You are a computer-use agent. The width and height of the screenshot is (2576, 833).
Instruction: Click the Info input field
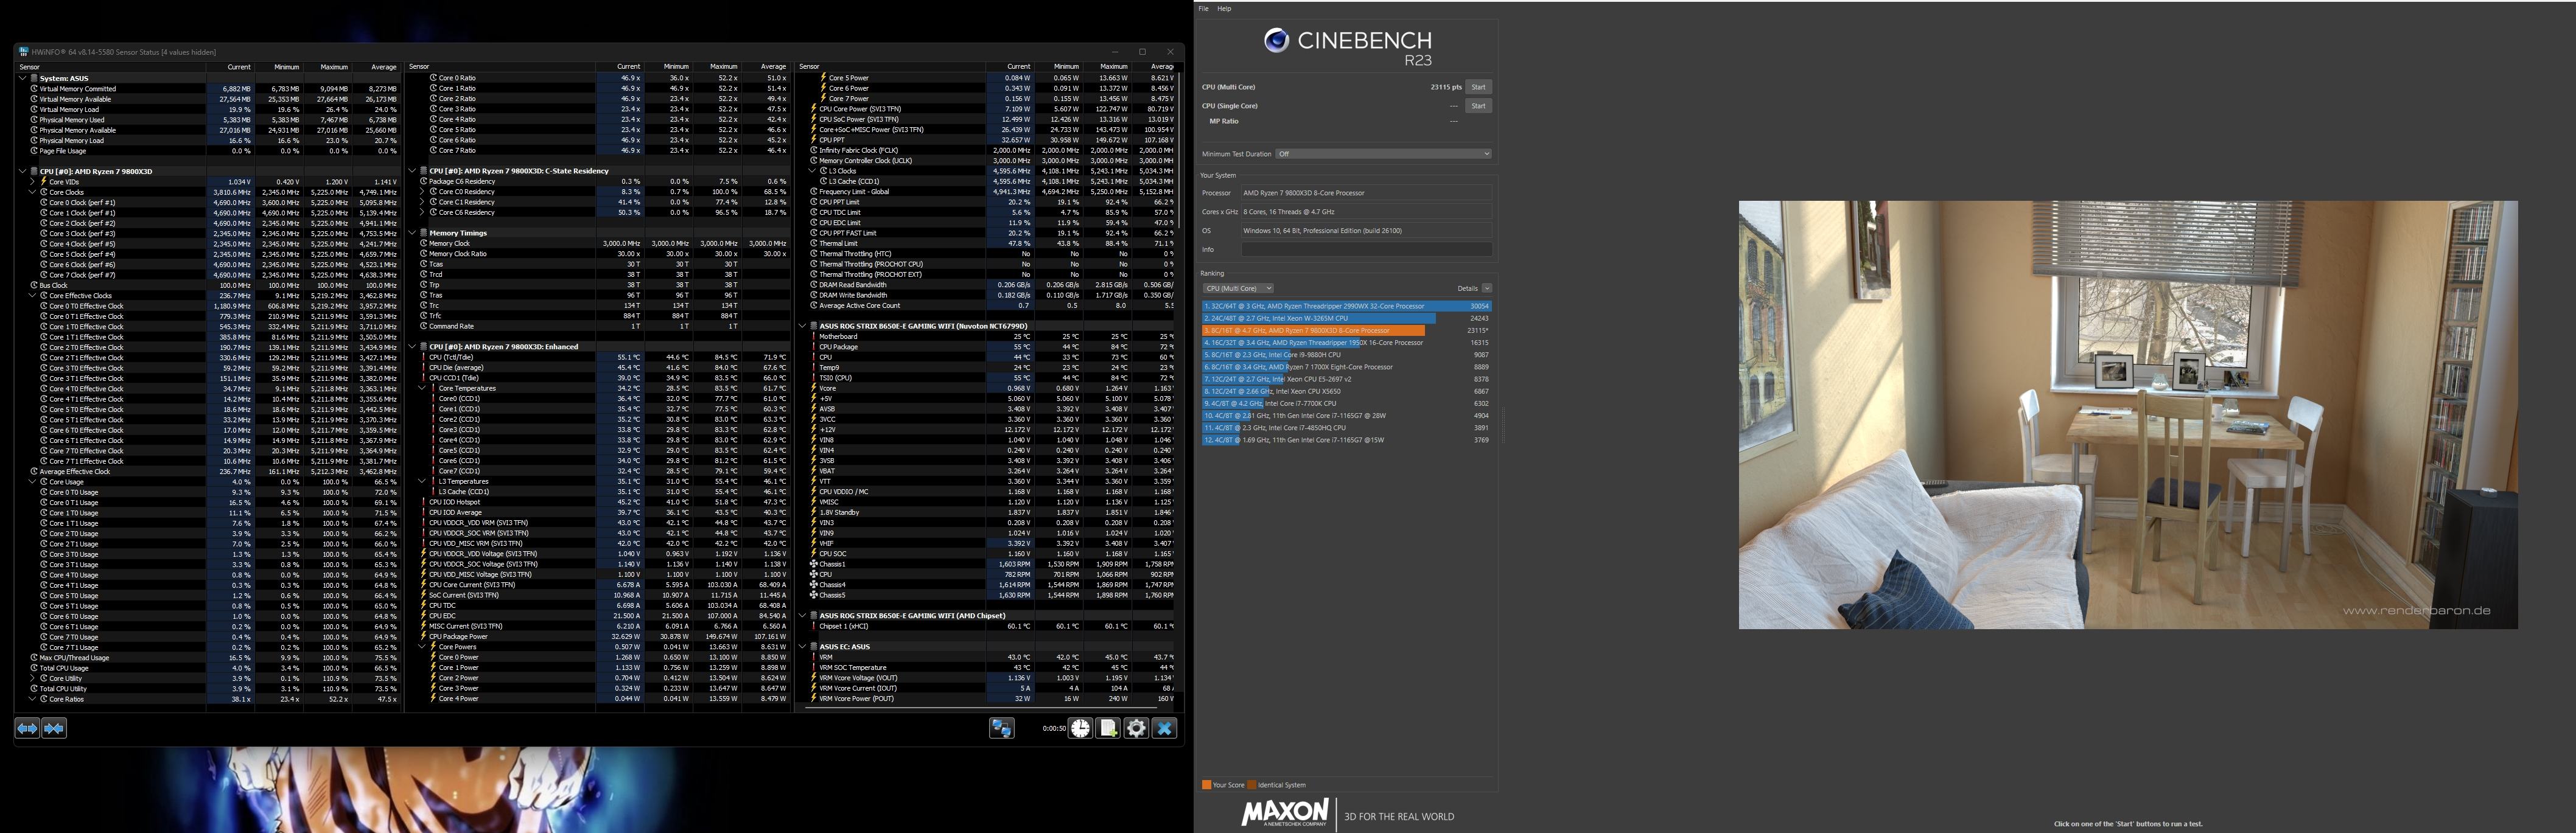coord(1366,250)
